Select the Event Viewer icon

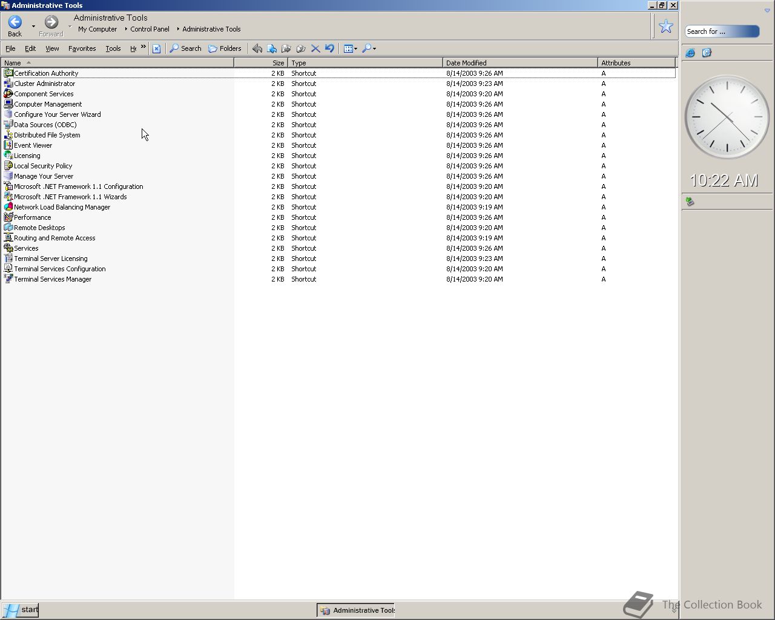(x=8, y=145)
